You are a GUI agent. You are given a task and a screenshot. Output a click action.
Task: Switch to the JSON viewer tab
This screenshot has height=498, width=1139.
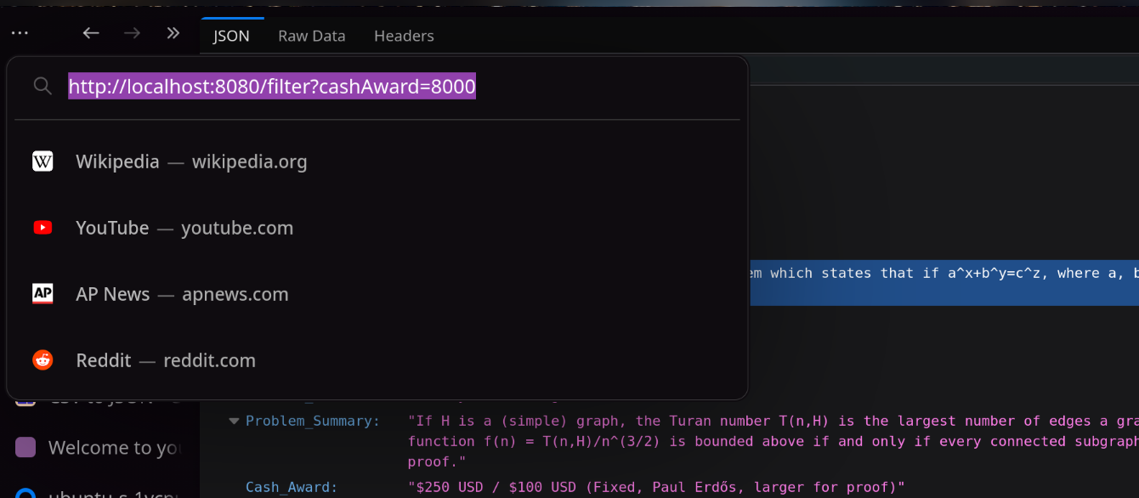231,36
